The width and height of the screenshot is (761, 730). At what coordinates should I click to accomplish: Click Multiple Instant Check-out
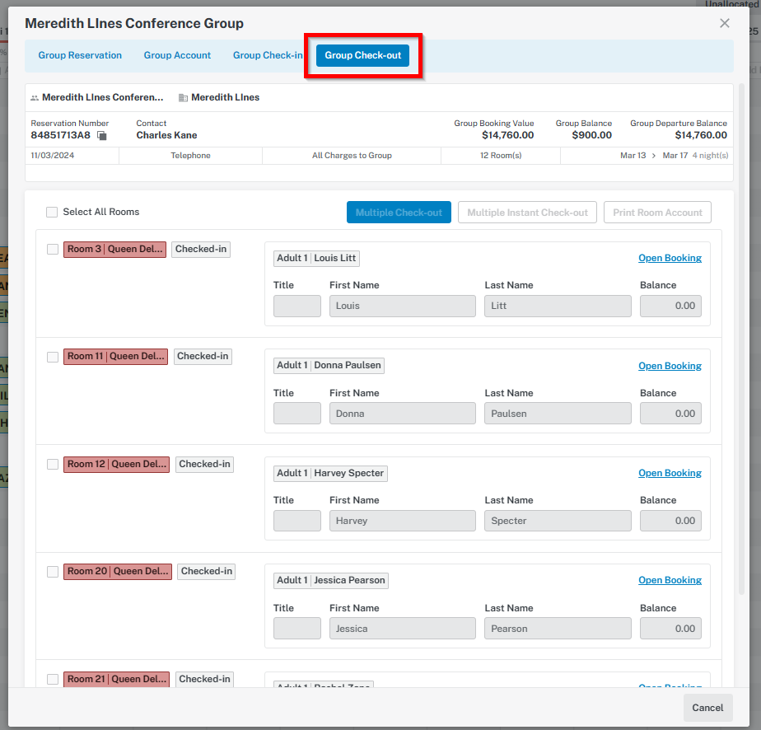coord(528,213)
